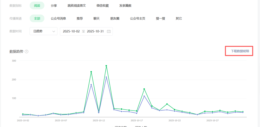Click the x-axis label 2025-10-07
The height and width of the screenshot is (127, 260).
coord(61,121)
